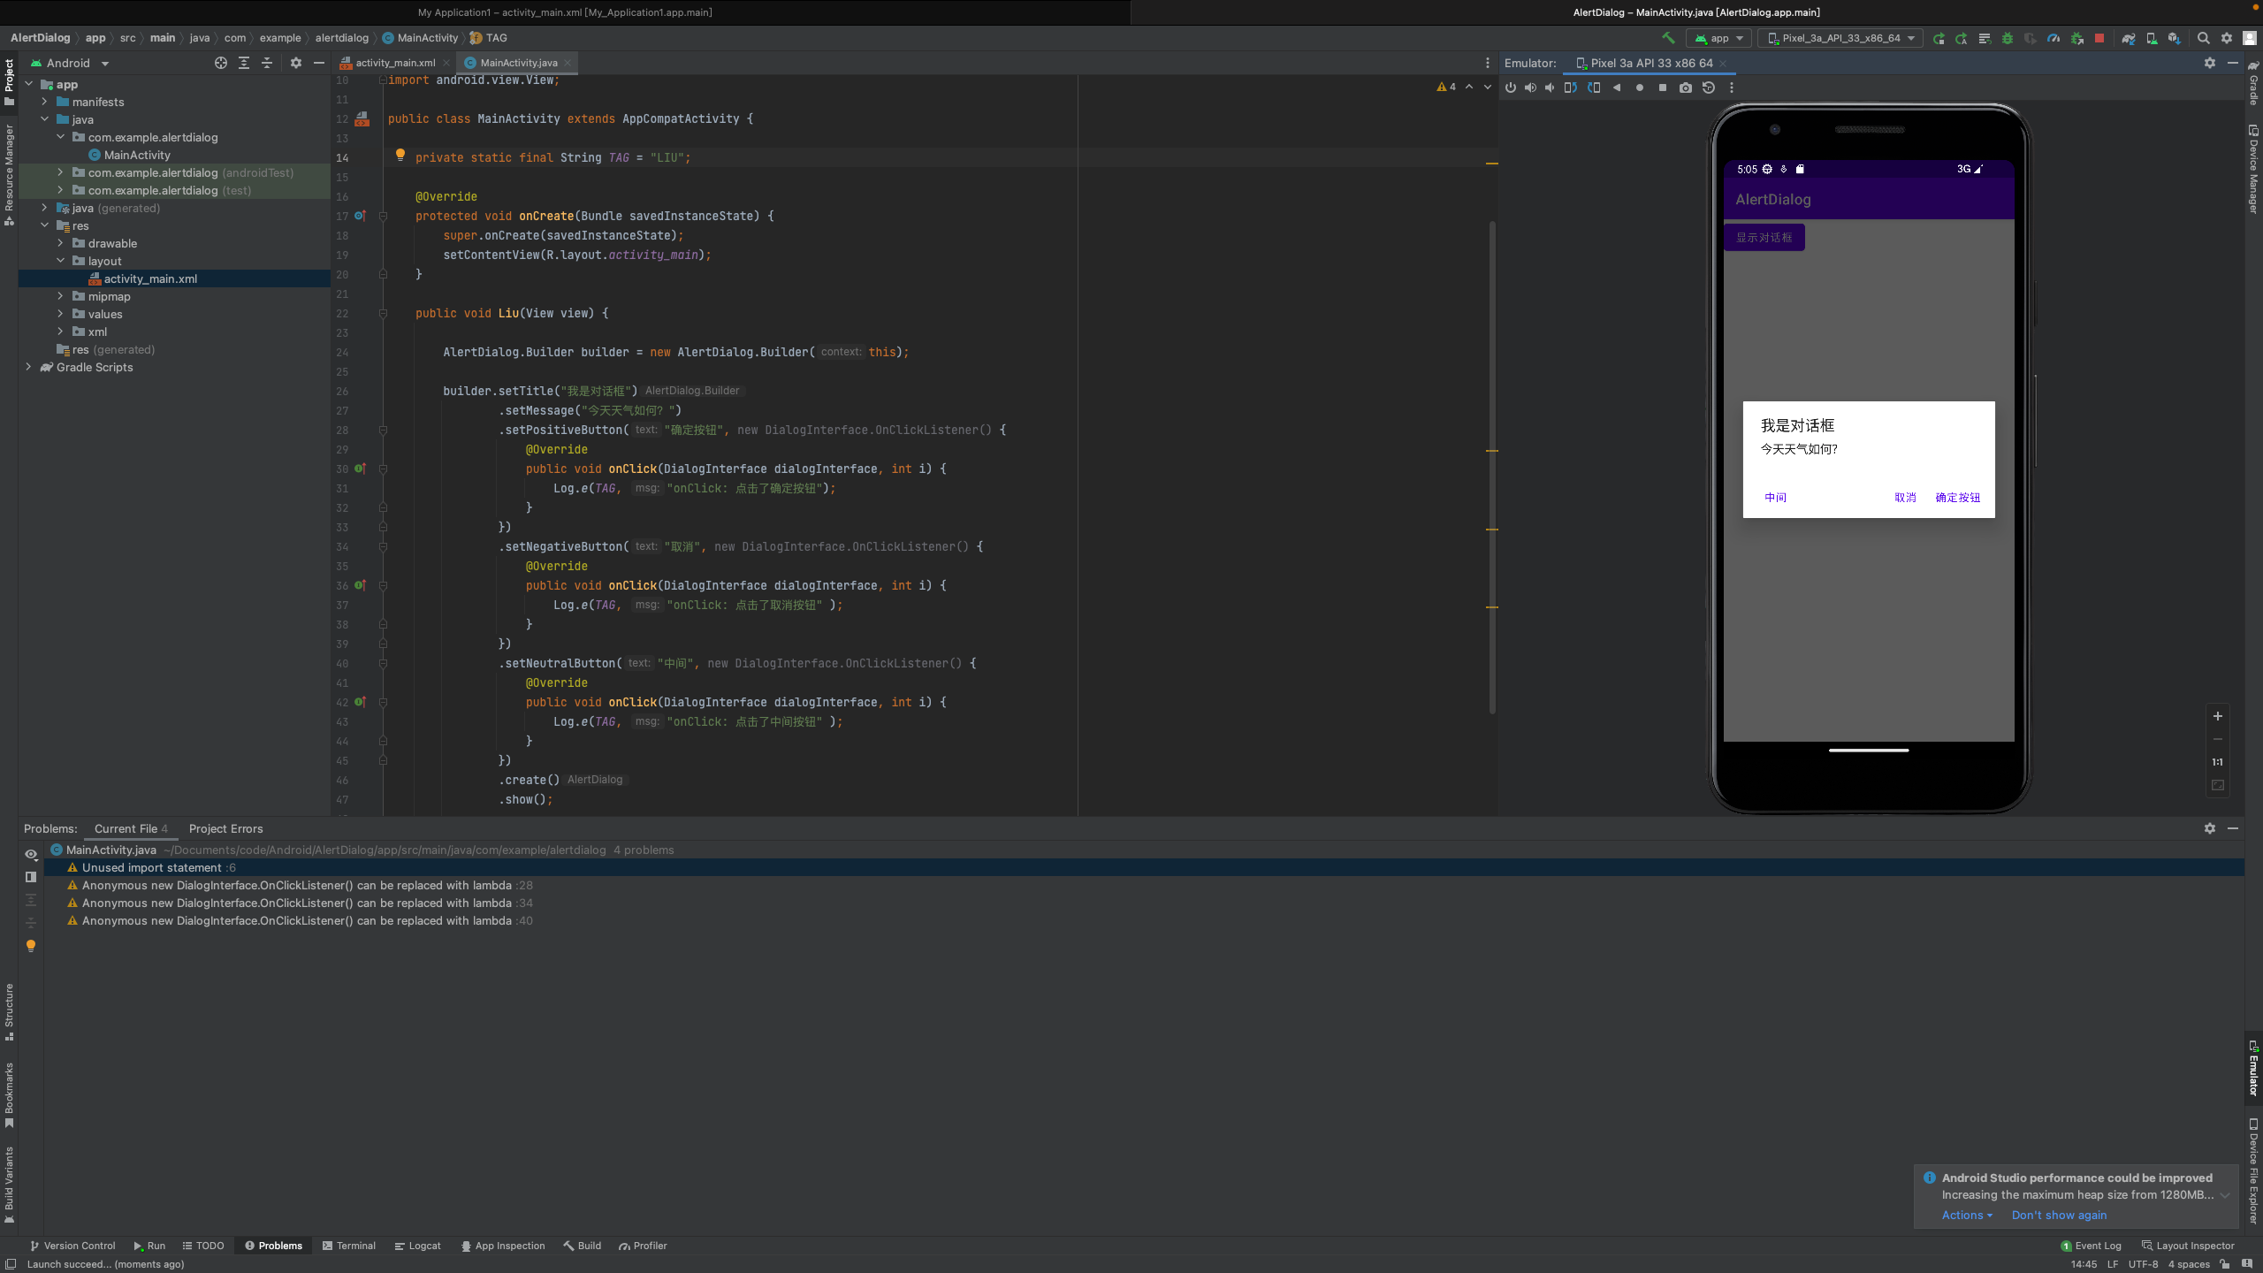This screenshot has height=1273, width=2263.
Task: Open the Project Errors tab
Action: (225, 828)
